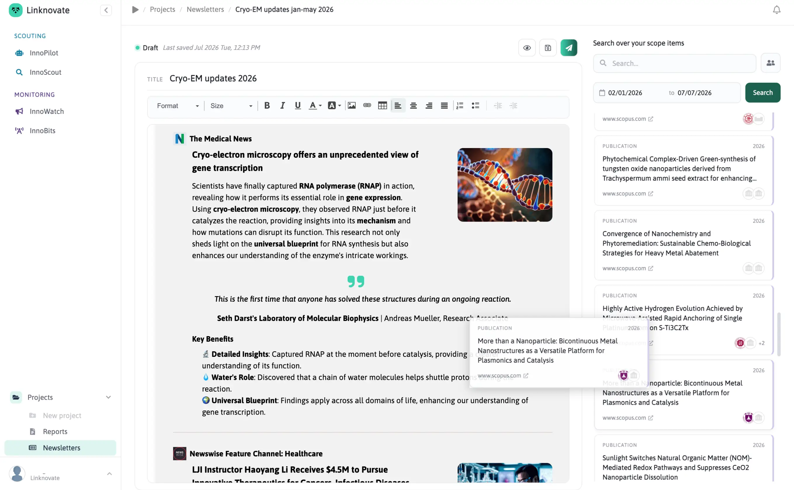Open the people filter next to search
The image size is (794, 490).
click(x=770, y=63)
